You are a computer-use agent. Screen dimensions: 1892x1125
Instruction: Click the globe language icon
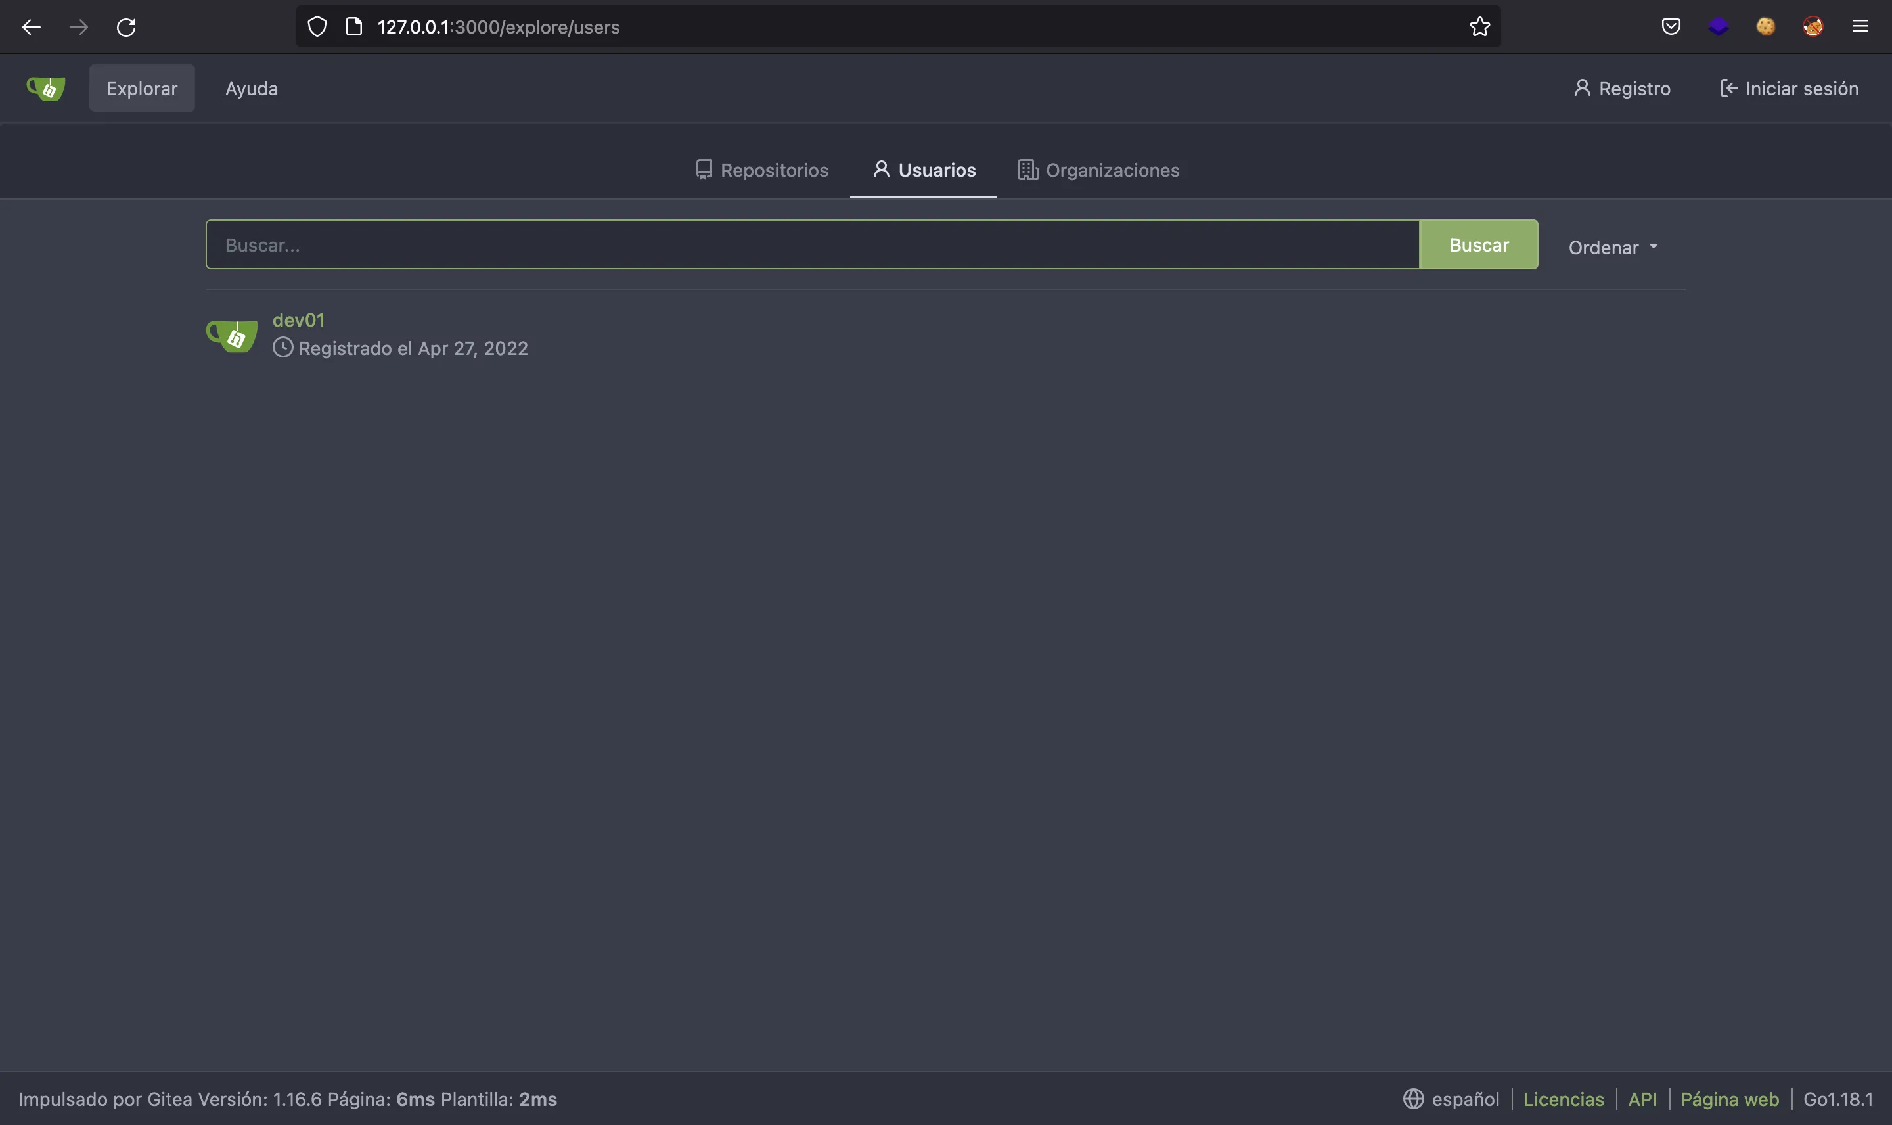click(x=1413, y=1099)
